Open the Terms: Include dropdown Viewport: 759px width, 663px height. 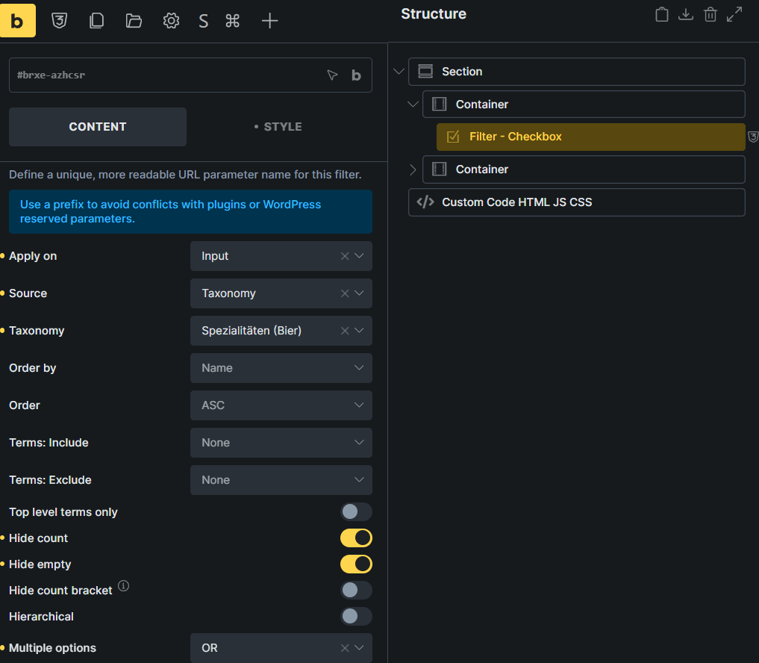(x=281, y=443)
